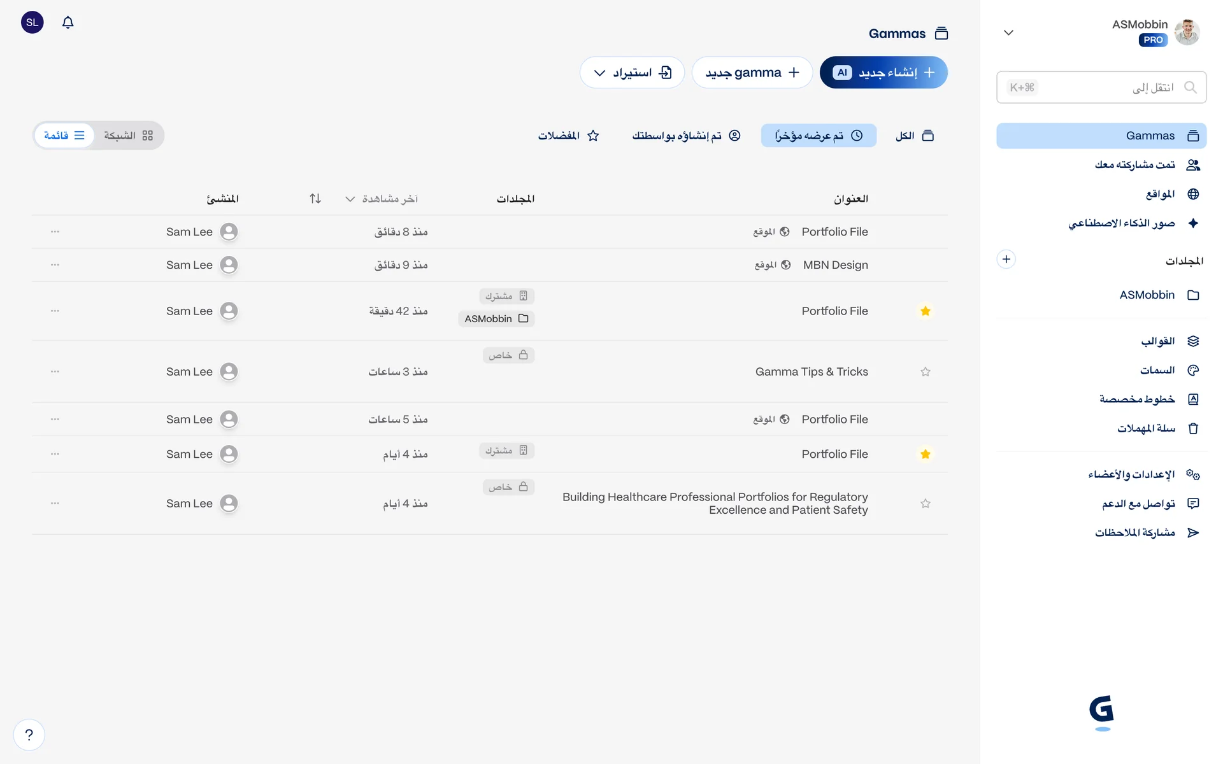Switch to grid view
The image size is (1223, 764).
tap(129, 136)
